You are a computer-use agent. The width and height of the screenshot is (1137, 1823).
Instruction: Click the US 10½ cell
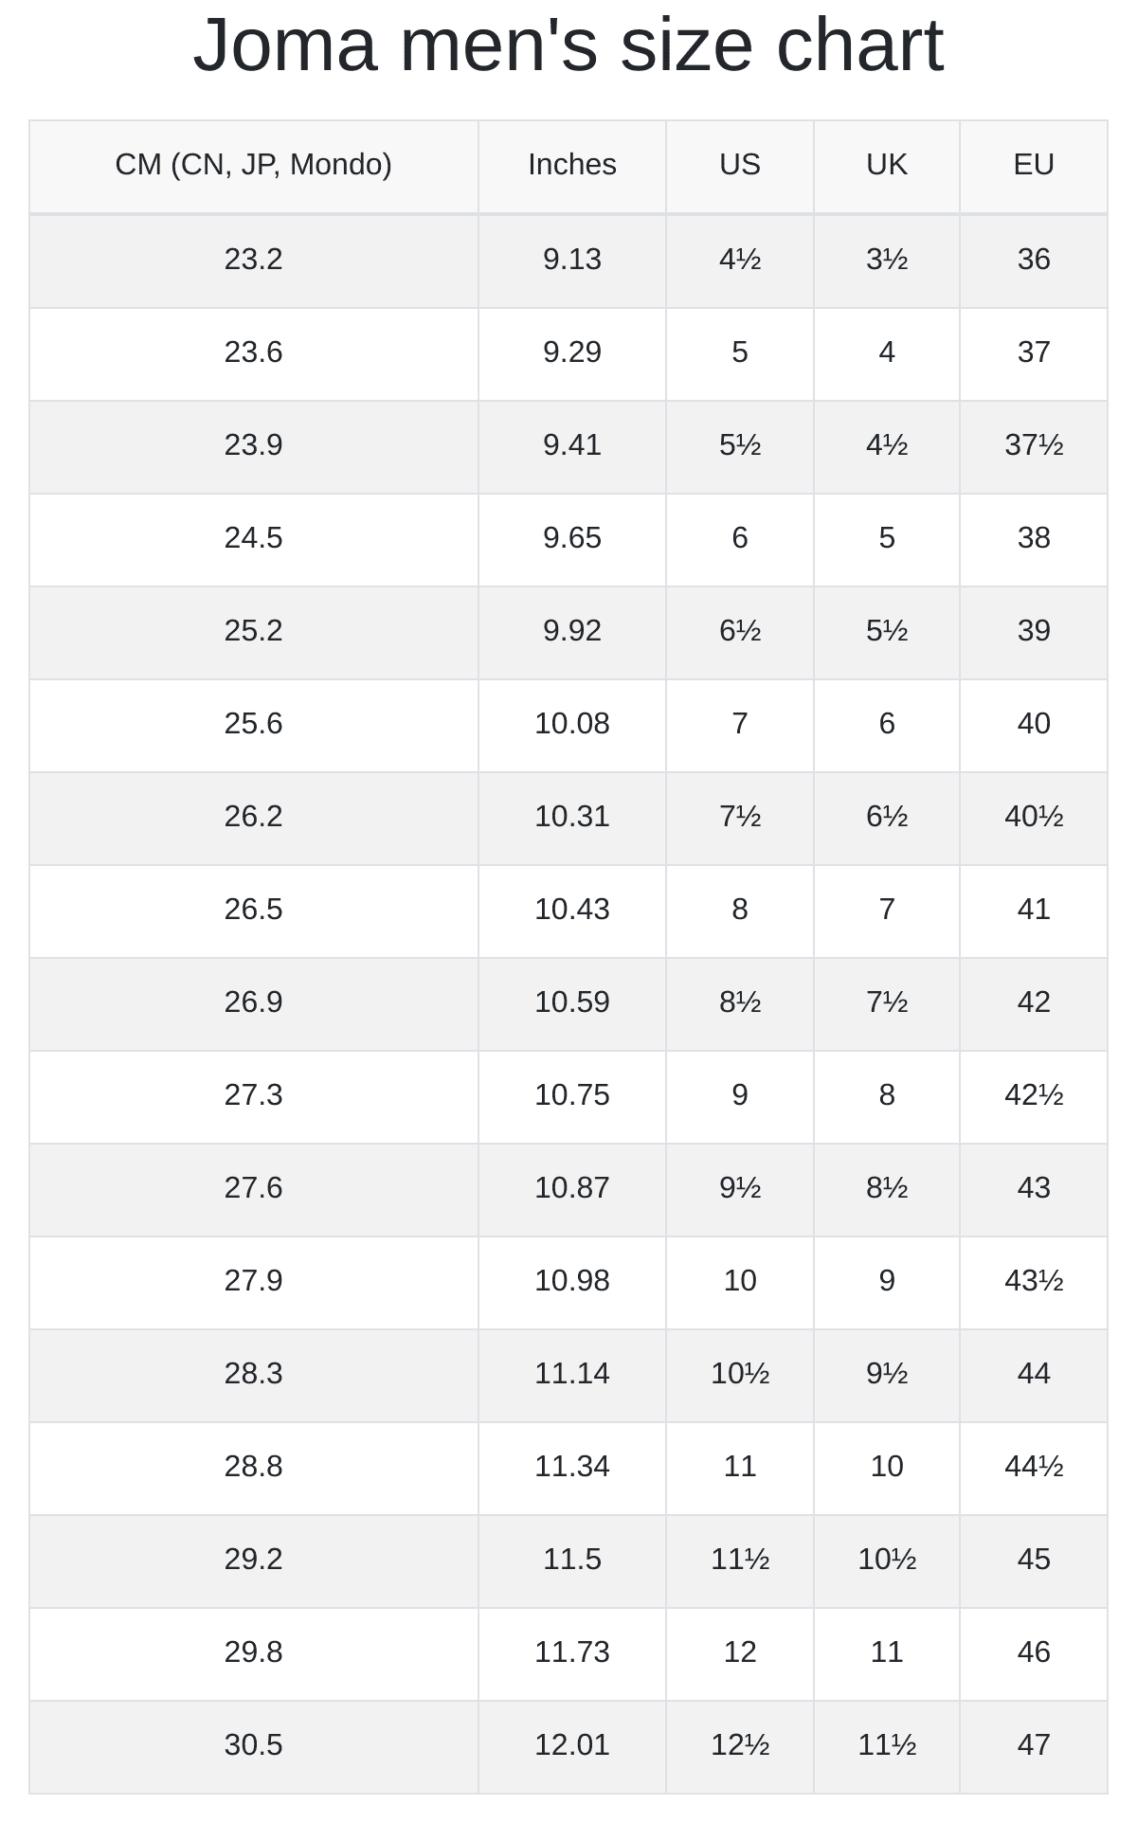tap(739, 1374)
